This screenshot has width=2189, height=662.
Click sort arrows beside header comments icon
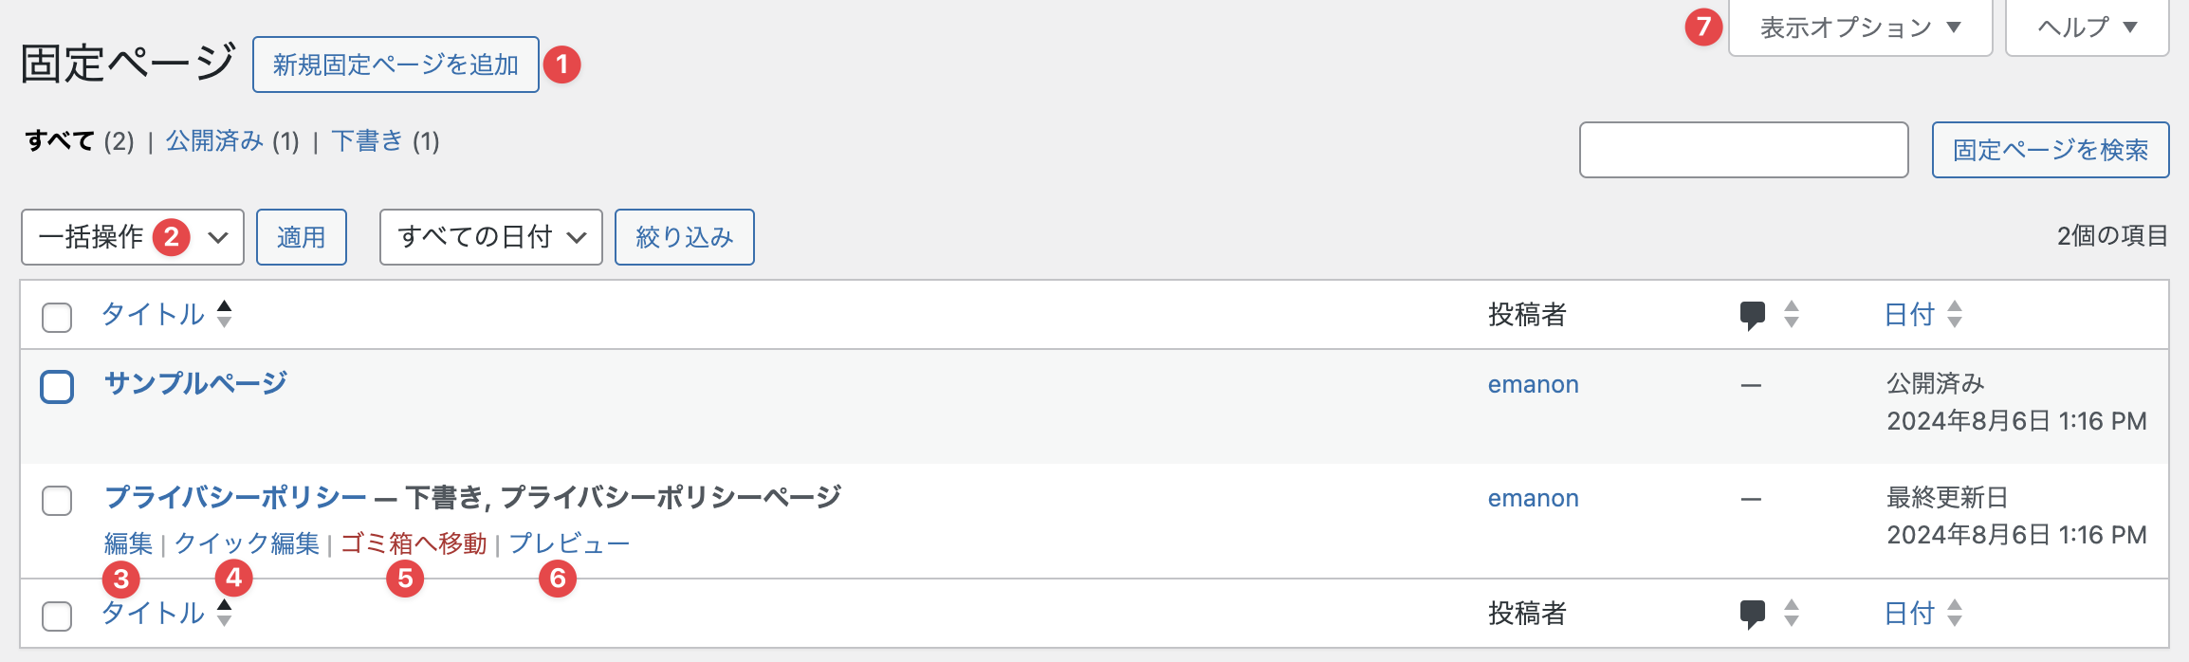pos(1791,314)
